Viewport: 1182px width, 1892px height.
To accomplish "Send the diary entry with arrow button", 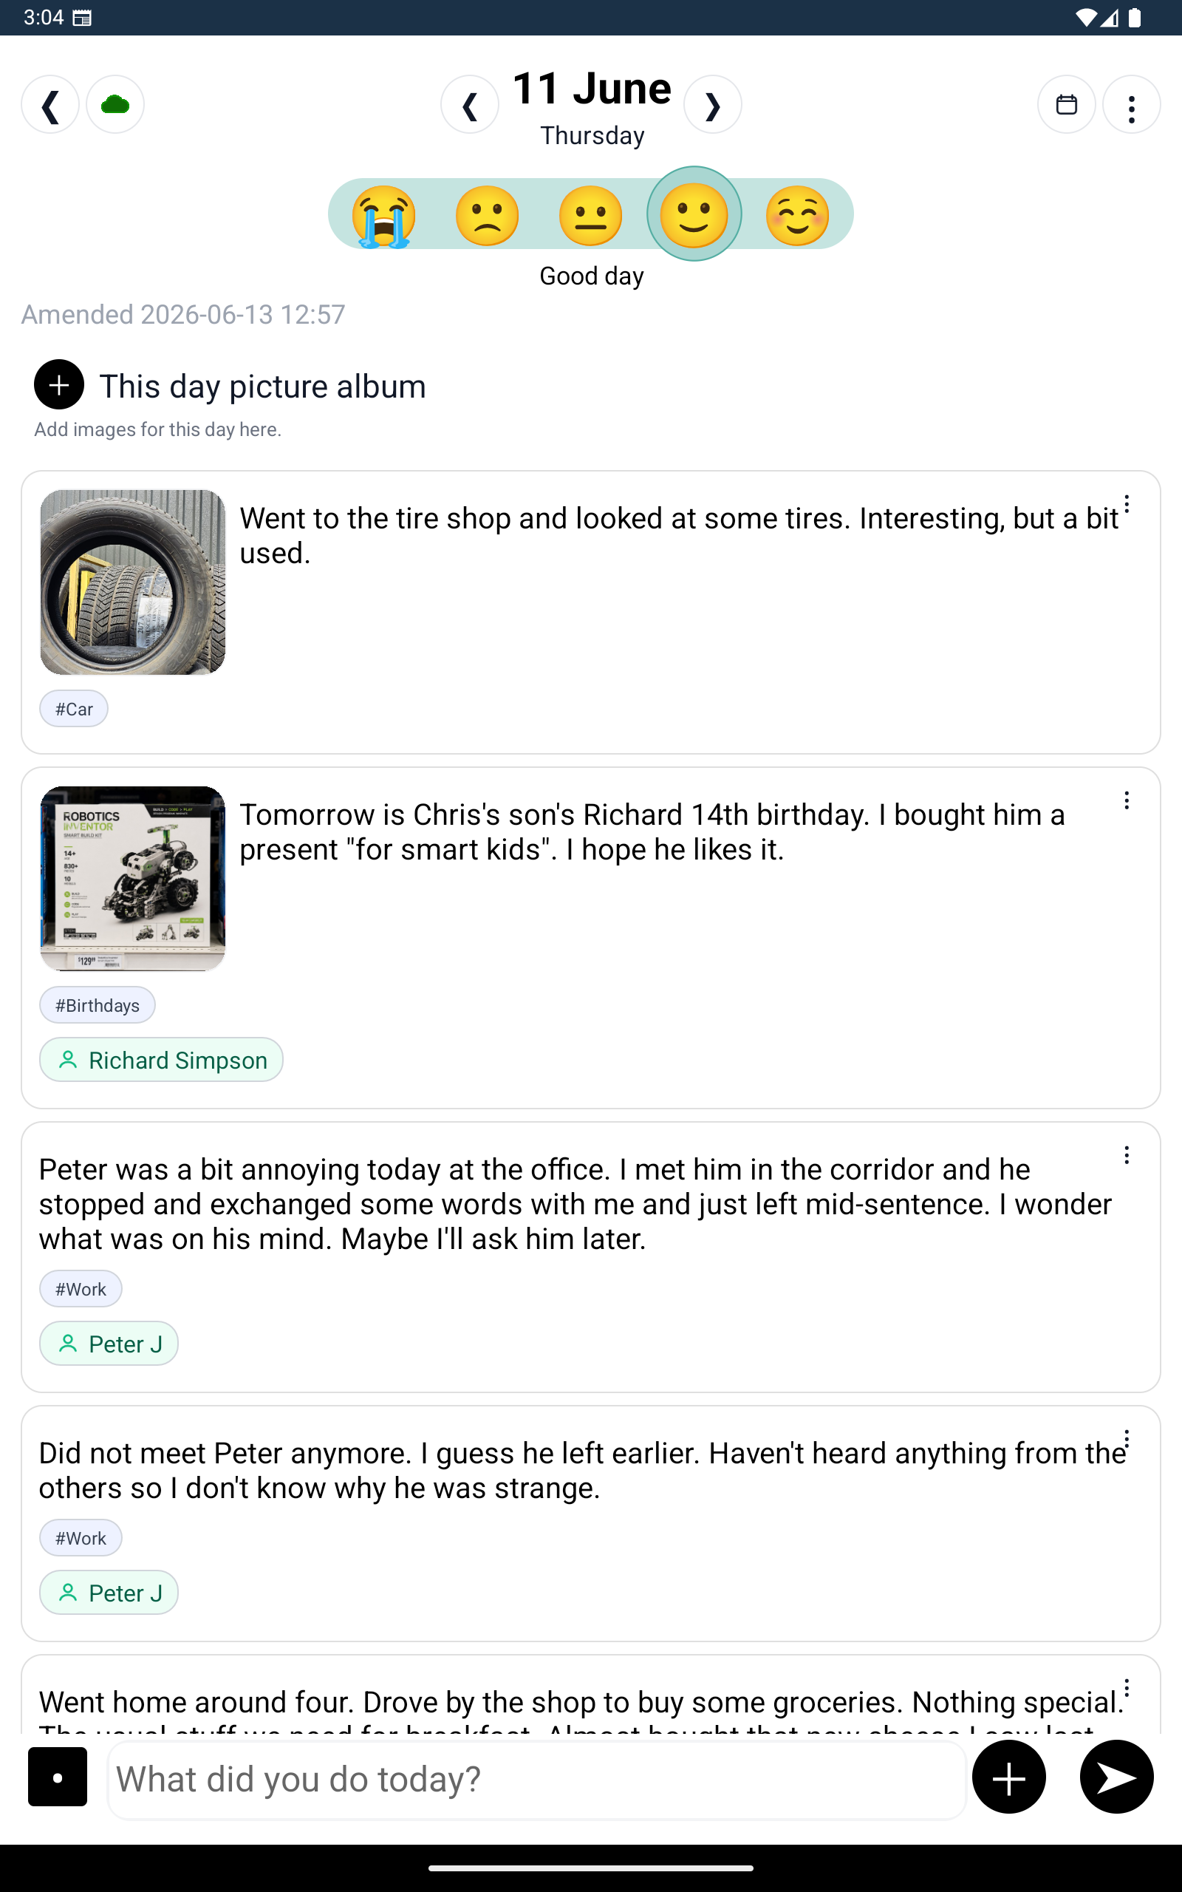I will point(1116,1776).
